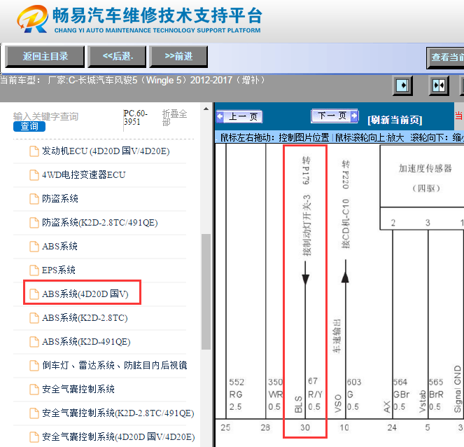
Task: Click pin number 25 in diagram
Action: pyautogui.click(x=225, y=427)
